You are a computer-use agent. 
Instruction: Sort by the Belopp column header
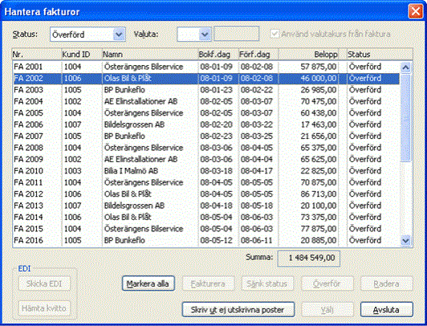coord(312,54)
